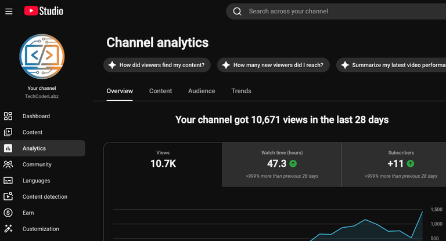Click the Dashboard grid icon

(x=8, y=116)
